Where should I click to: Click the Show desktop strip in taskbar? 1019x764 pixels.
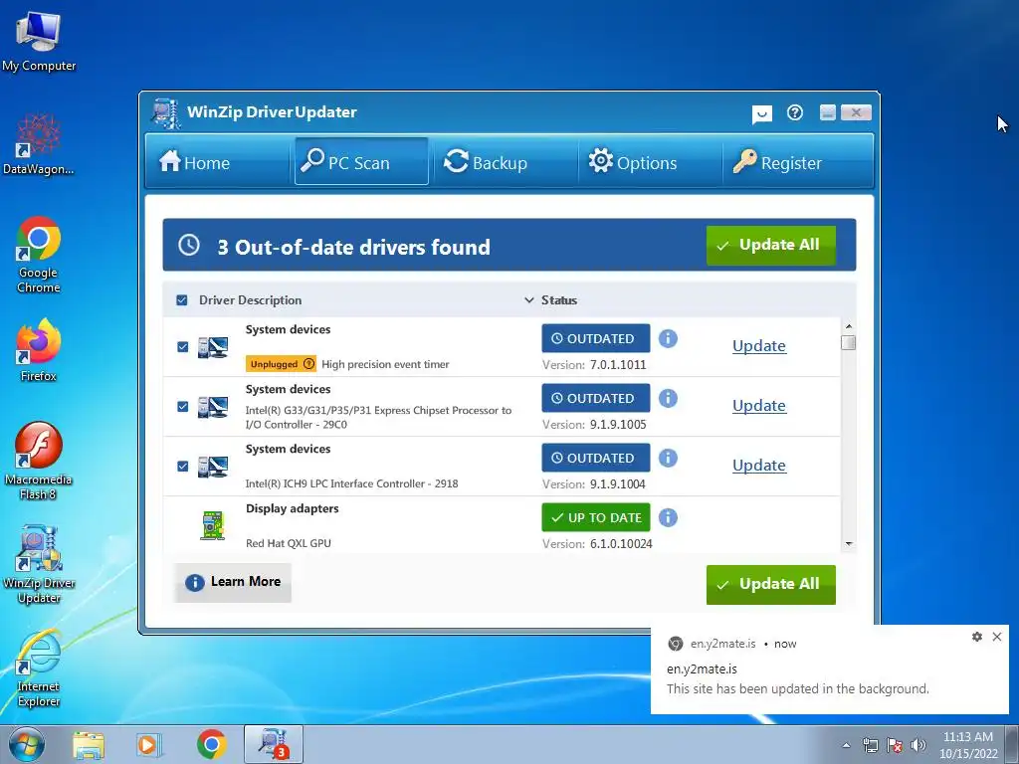(1012, 744)
